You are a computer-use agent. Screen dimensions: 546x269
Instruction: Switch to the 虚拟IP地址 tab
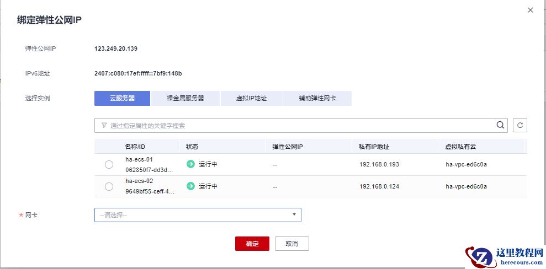pyautogui.click(x=251, y=98)
